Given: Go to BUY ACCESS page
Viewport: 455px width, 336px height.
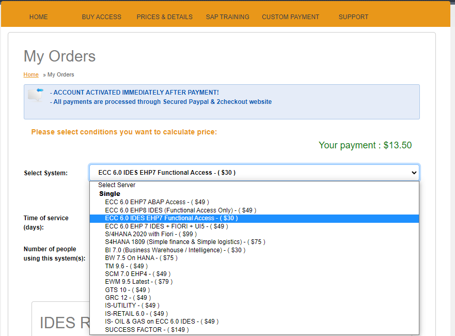Looking at the screenshot, I should [x=102, y=17].
